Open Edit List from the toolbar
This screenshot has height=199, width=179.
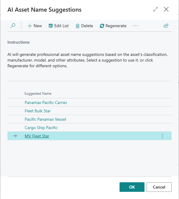tap(59, 26)
